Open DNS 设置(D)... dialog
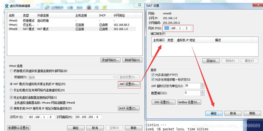Viewport: 263px width, 131px height. coord(163,102)
